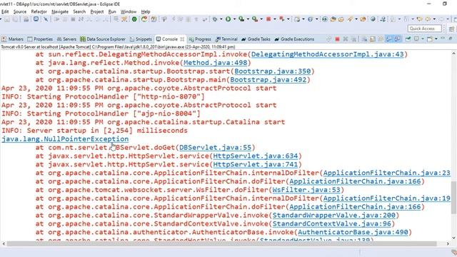Toggle Scroll Lock in Console toolbar
The width and height of the screenshot is (457, 257).
(x=372, y=39)
